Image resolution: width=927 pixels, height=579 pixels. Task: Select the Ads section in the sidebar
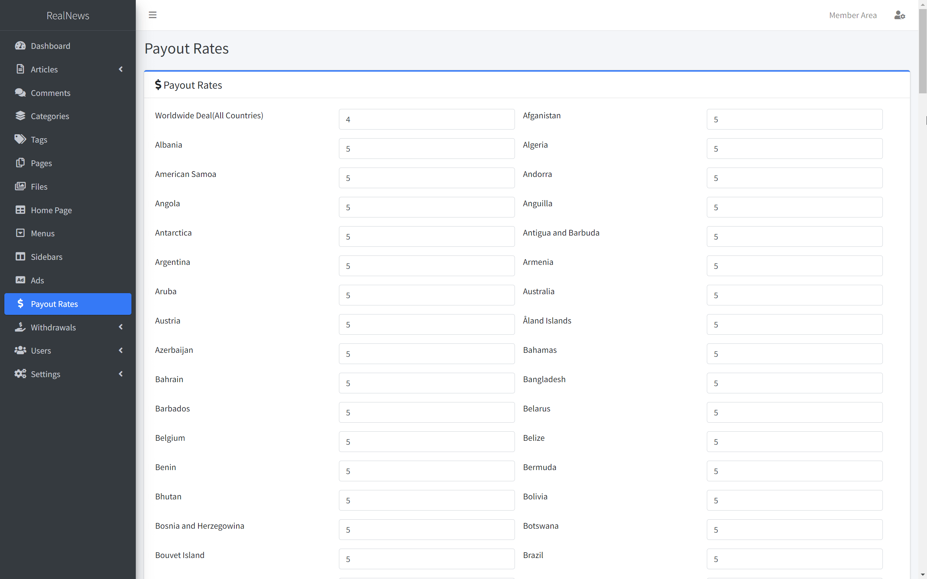pyautogui.click(x=38, y=280)
